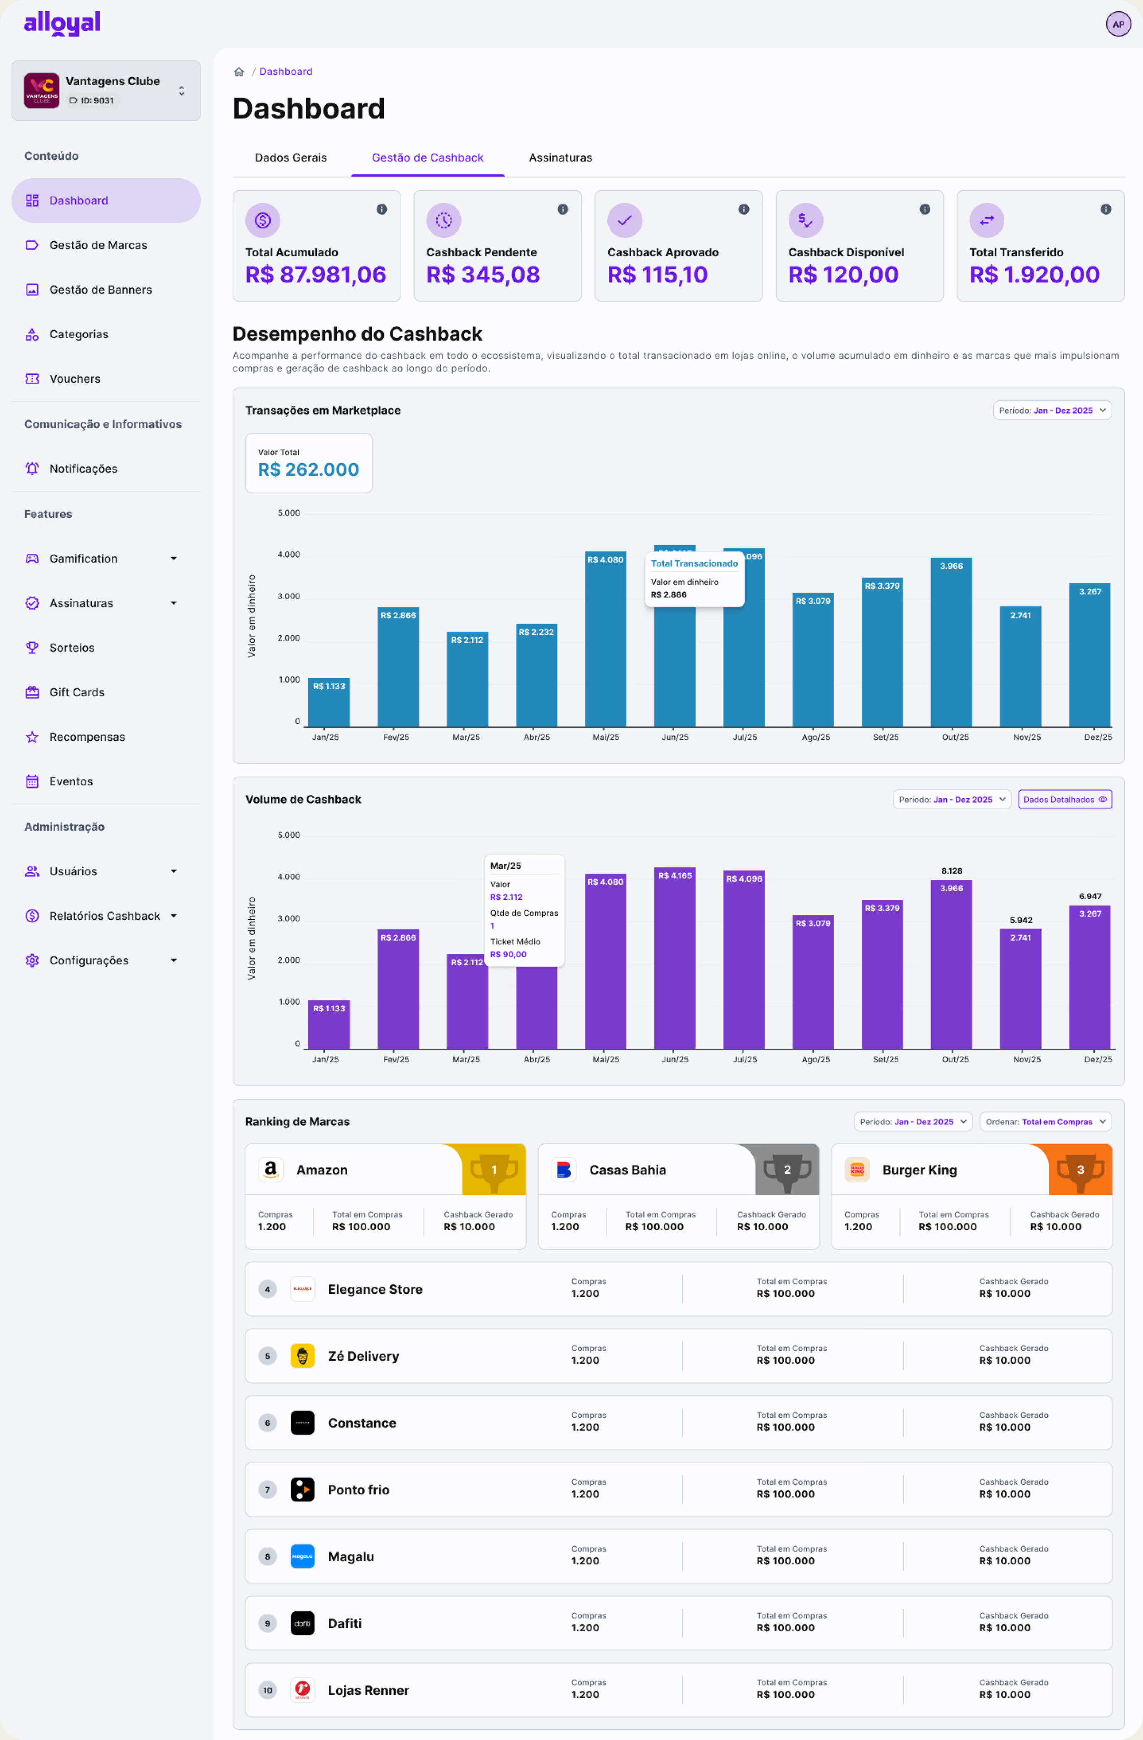The image size is (1143, 1740).
Task: Click the Constance brand row
Action: tap(678, 1423)
